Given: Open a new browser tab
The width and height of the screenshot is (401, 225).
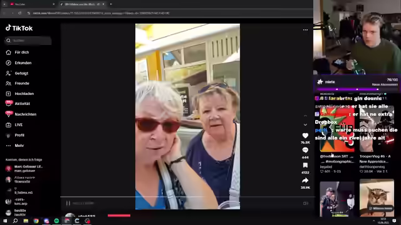Looking at the screenshot, I should coord(111,4).
